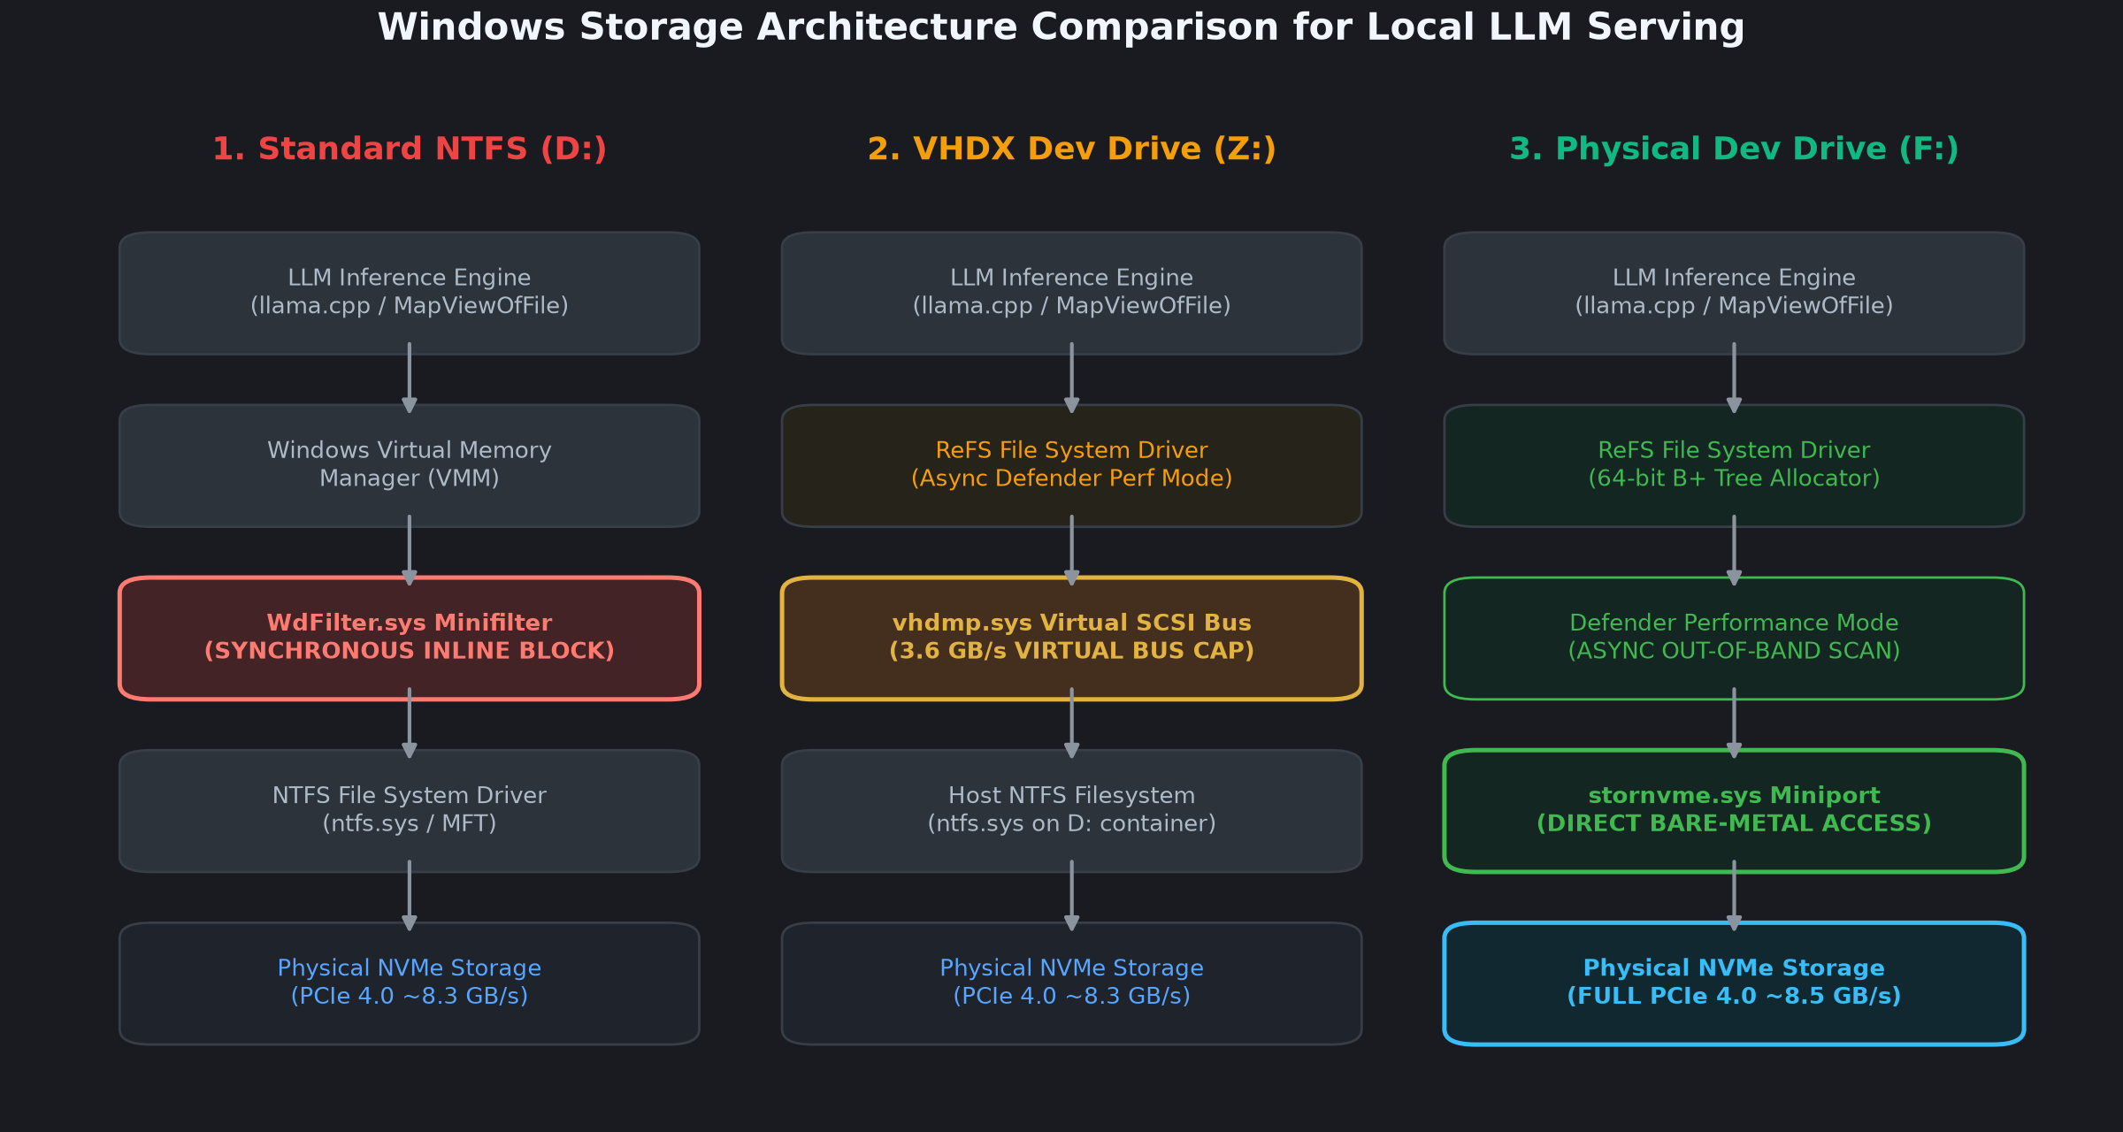Click the FULL PCIe 4.0 ~8.5 GB/s storage box

1734,983
